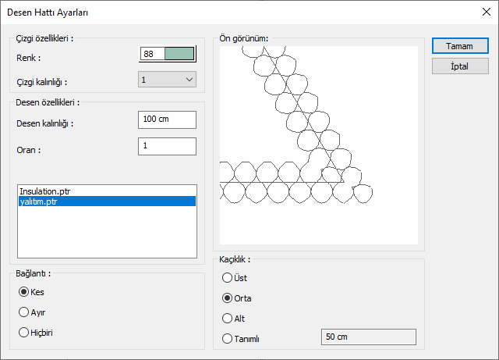
Task: Enable the Hiçbiri connection option
Action: coord(24,333)
